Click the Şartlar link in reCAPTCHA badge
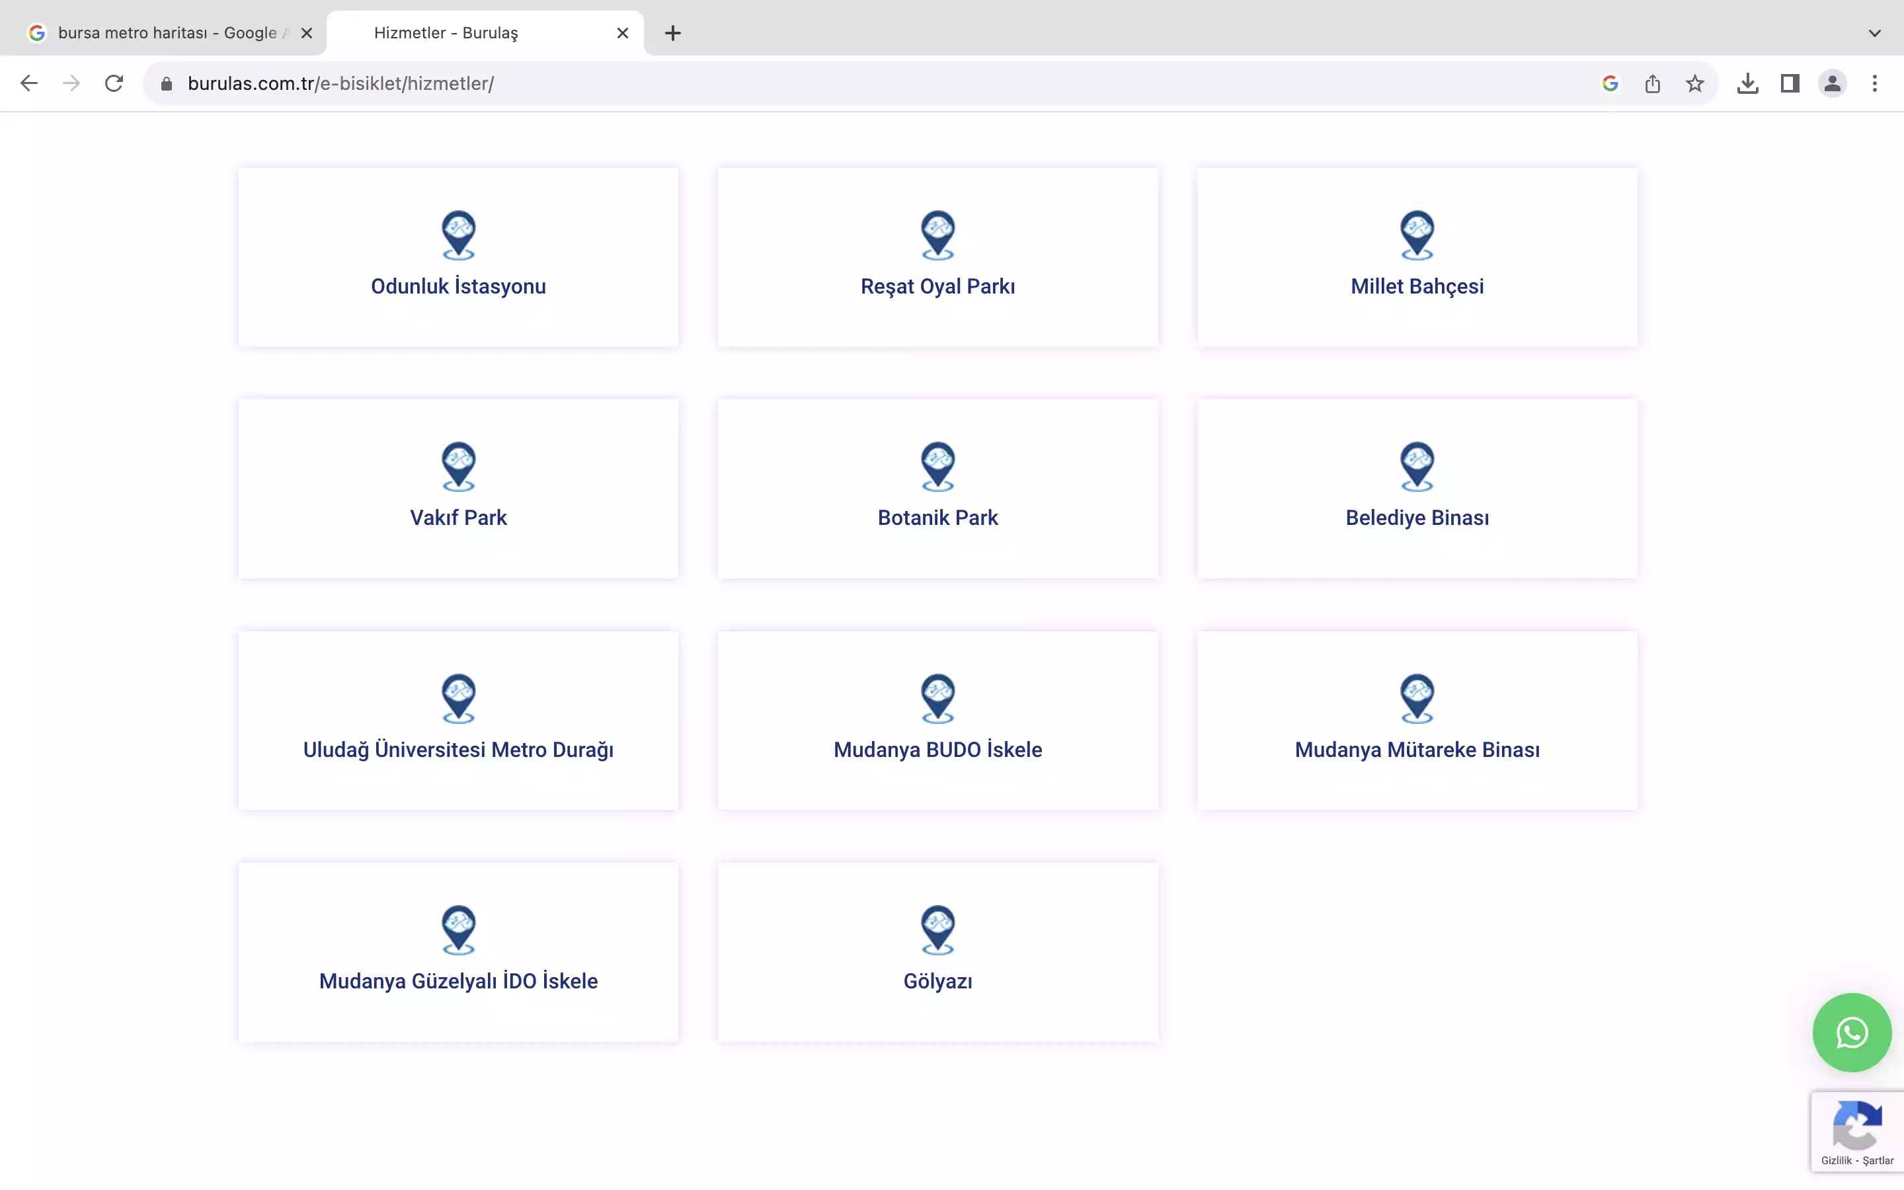Screen dimensions: 1904x1190 1878,1161
